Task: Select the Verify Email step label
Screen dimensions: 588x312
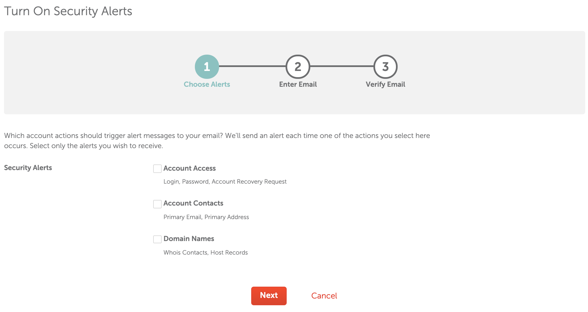Action: [385, 84]
